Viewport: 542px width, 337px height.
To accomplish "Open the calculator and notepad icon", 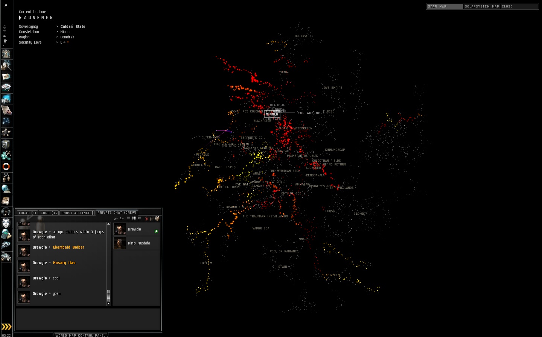I will point(6,234).
